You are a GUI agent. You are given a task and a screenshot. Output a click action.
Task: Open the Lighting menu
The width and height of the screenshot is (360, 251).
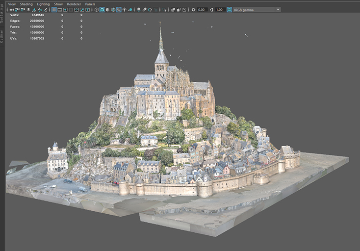(x=43, y=4)
